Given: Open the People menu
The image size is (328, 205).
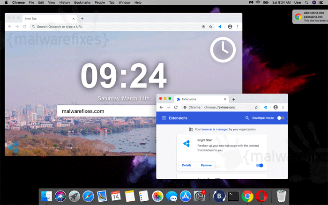Looking at the screenshot, I should click(100, 2).
